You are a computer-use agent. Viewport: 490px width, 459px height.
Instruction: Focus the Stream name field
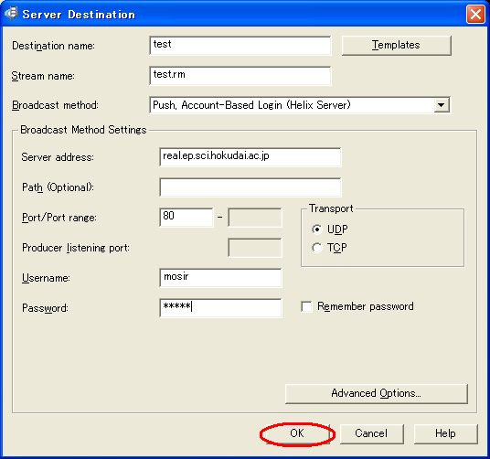point(240,76)
